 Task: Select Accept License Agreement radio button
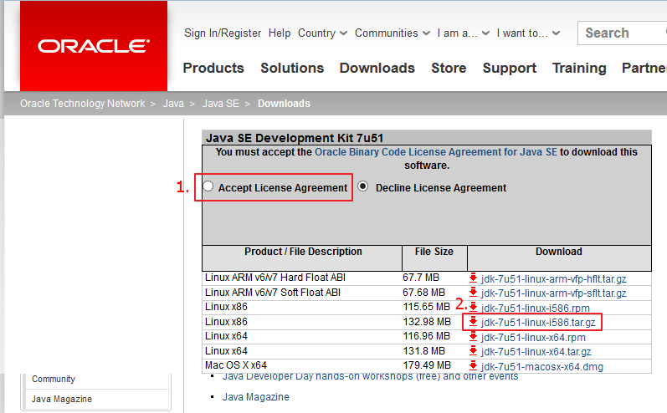(x=208, y=186)
